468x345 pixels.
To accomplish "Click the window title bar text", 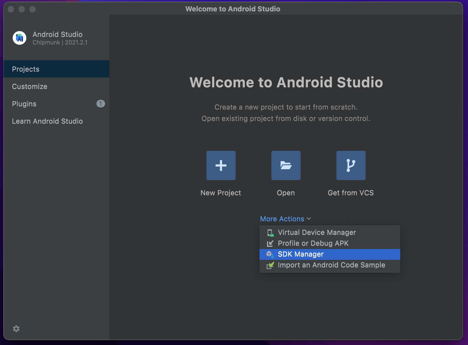I will 233,9.
